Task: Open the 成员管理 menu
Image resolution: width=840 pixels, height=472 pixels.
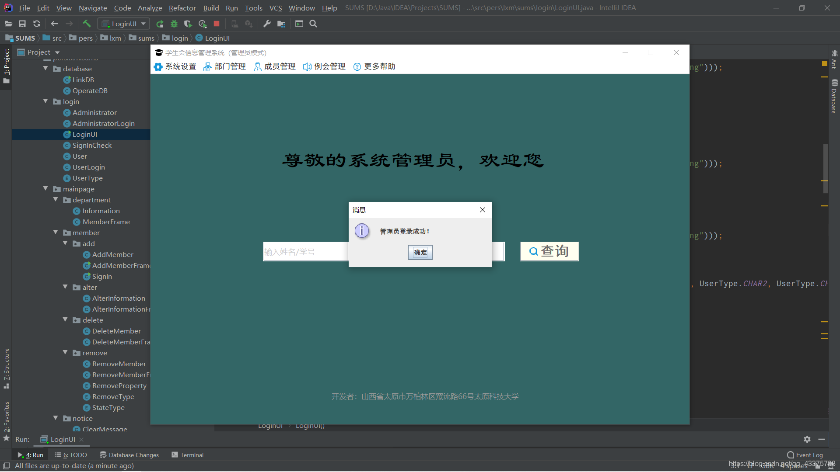Action: (x=275, y=66)
